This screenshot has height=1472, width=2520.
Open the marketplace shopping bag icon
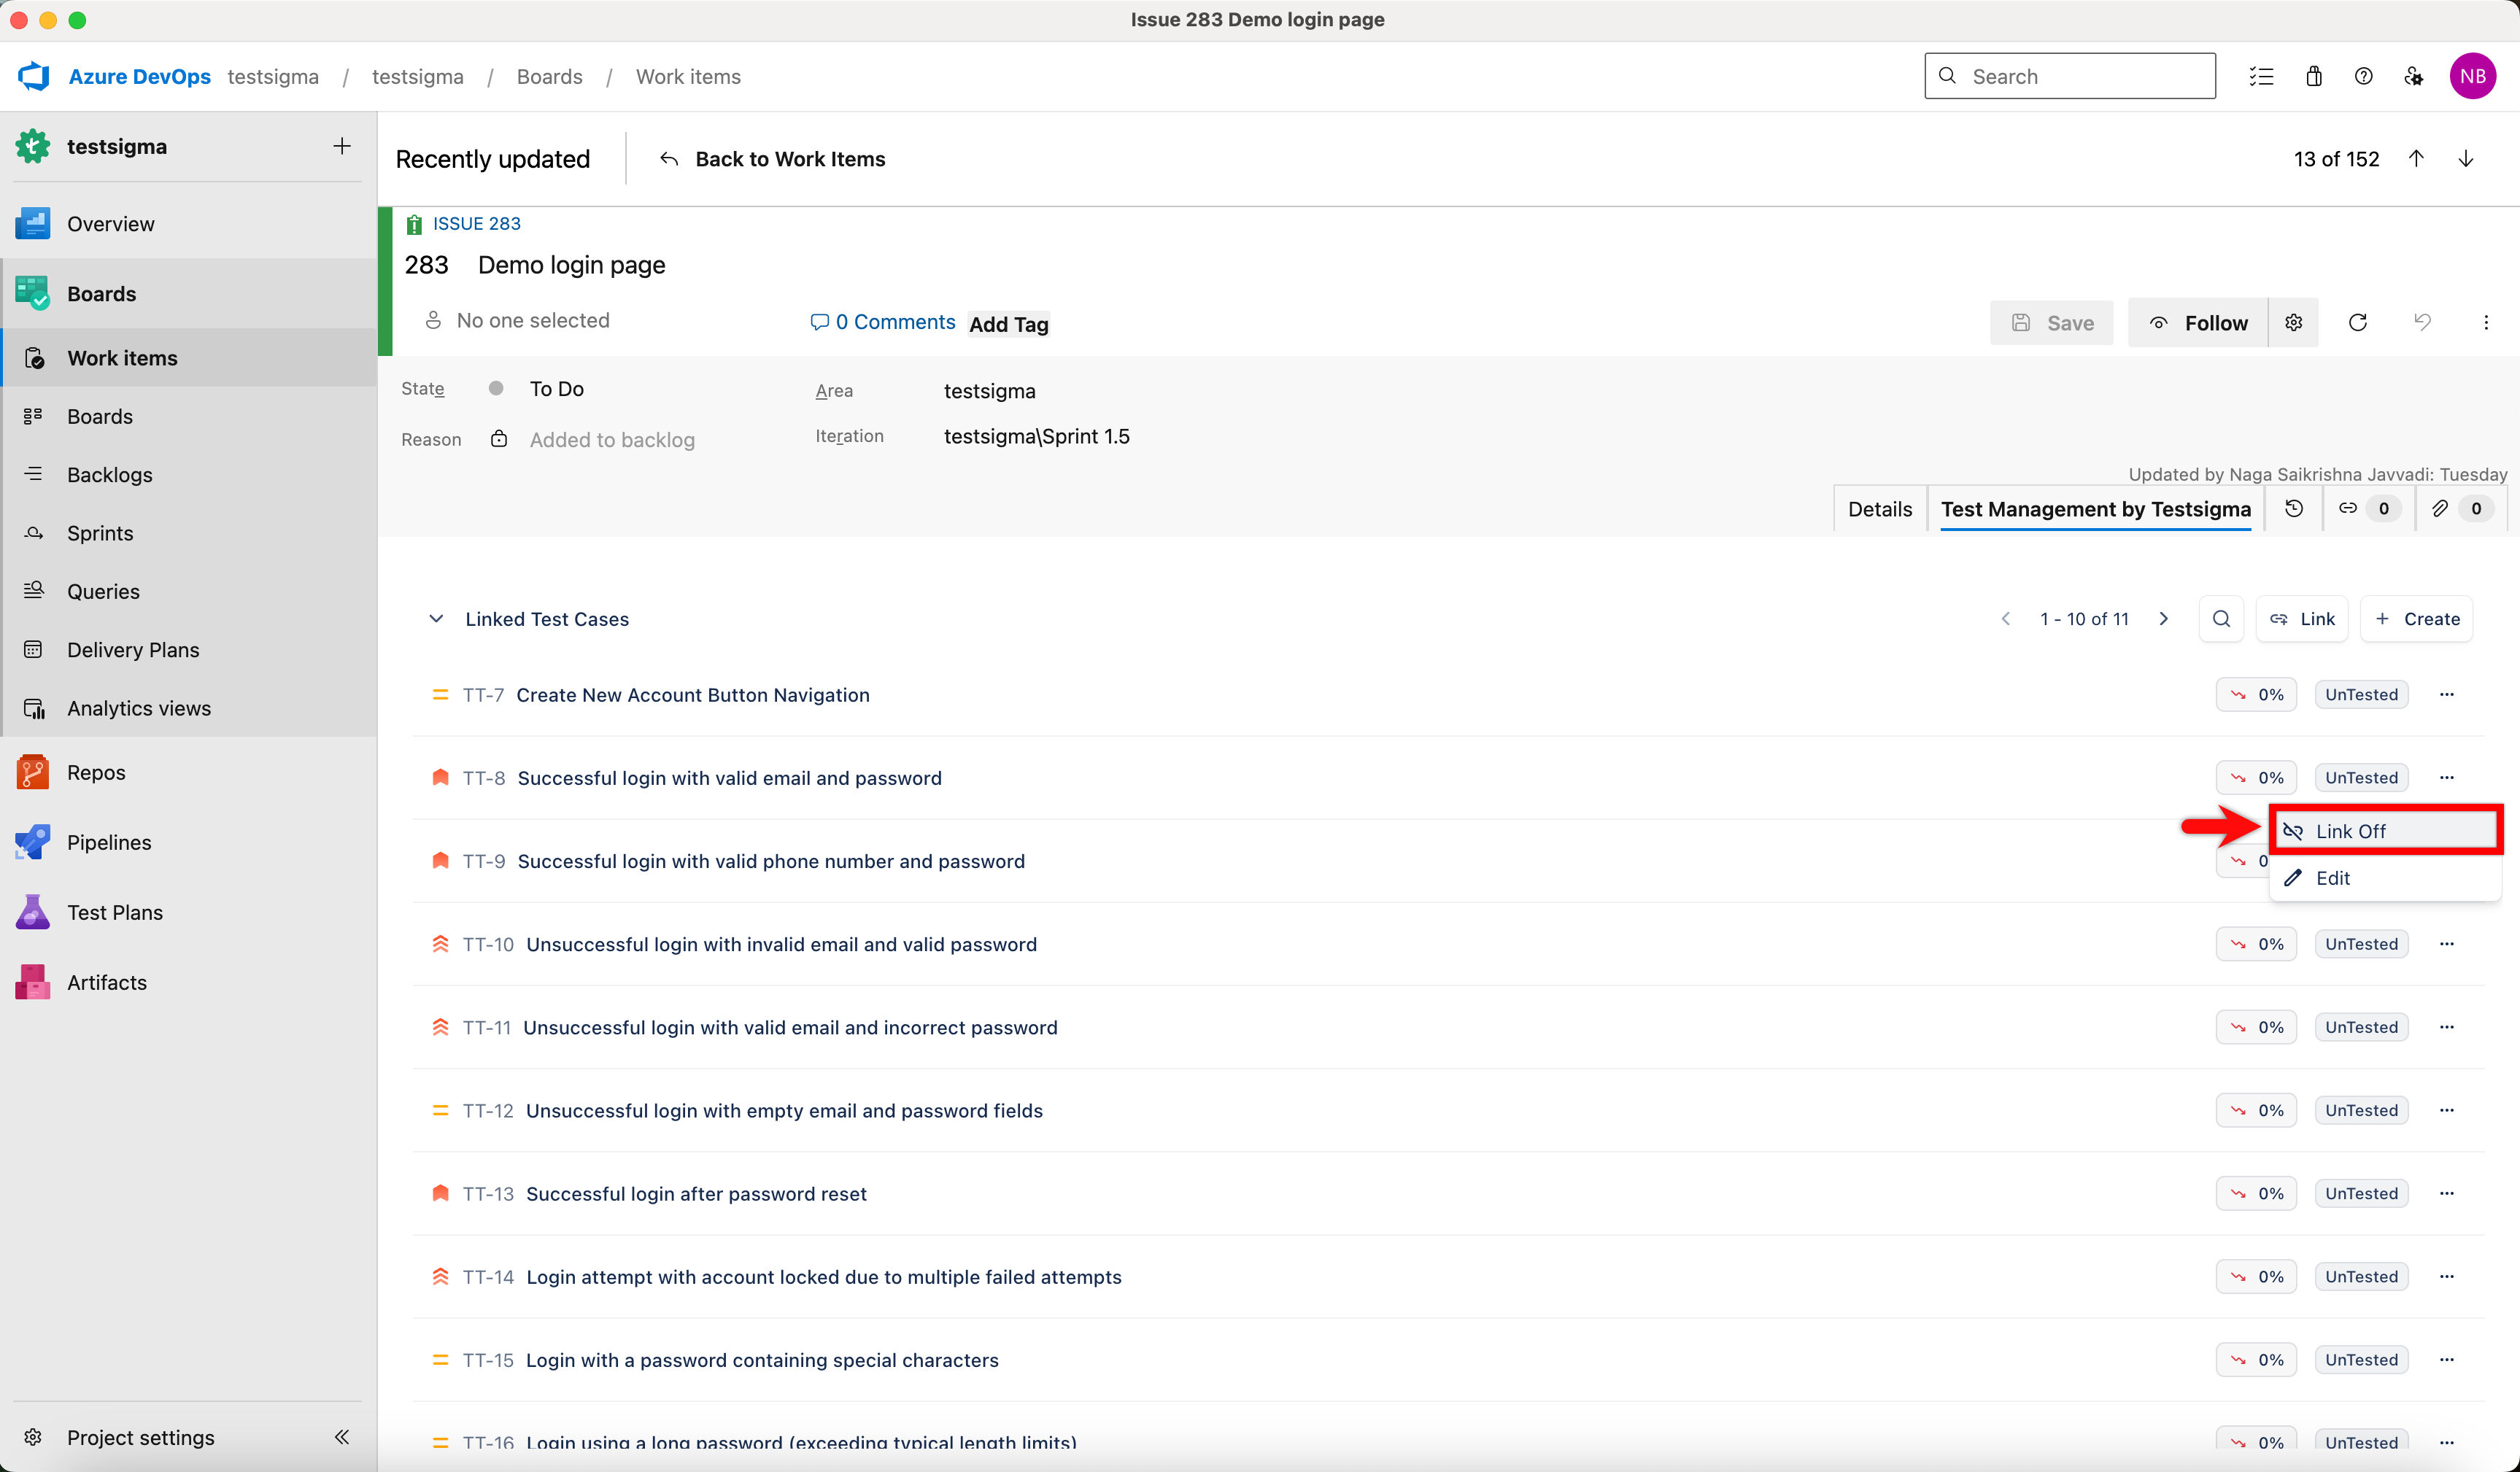2314,76
